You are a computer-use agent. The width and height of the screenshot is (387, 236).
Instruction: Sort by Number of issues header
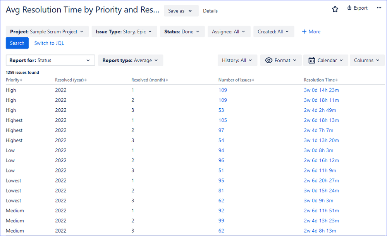(236, 80)
